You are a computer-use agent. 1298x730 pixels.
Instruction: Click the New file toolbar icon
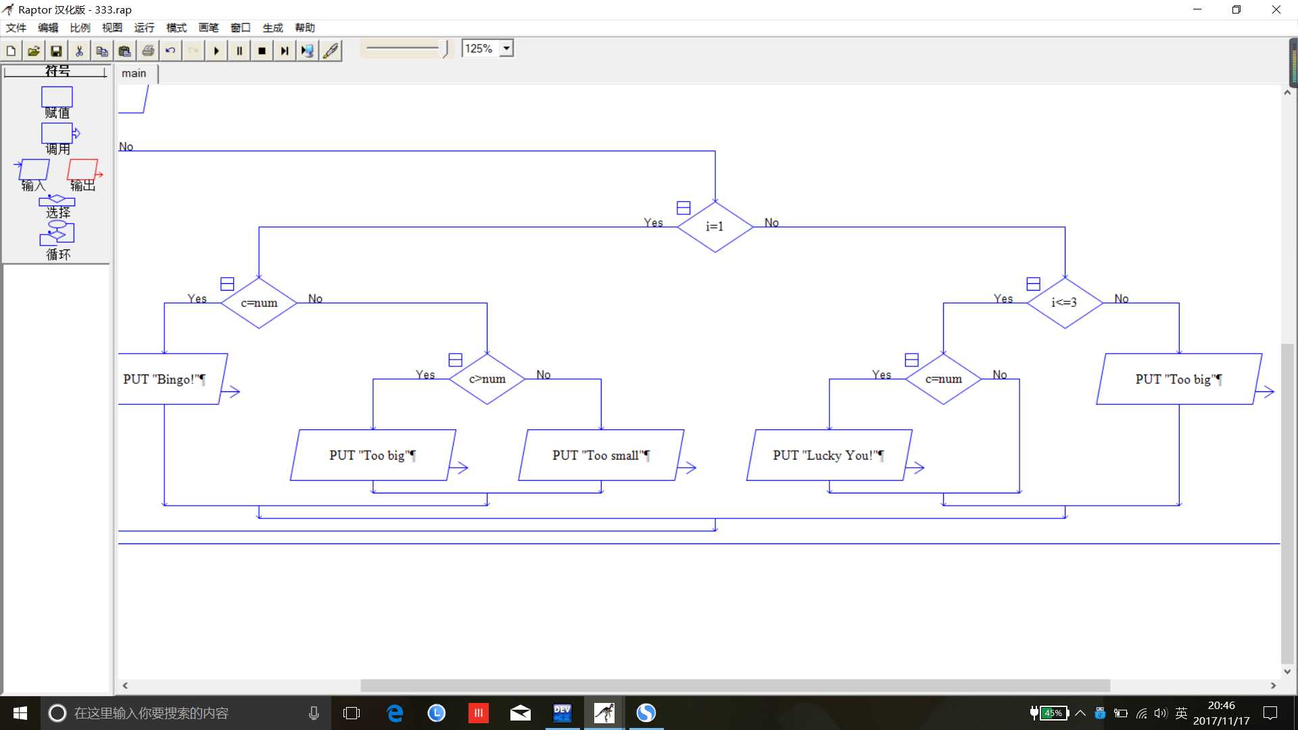pyautogui.click(x=11, y=51)
